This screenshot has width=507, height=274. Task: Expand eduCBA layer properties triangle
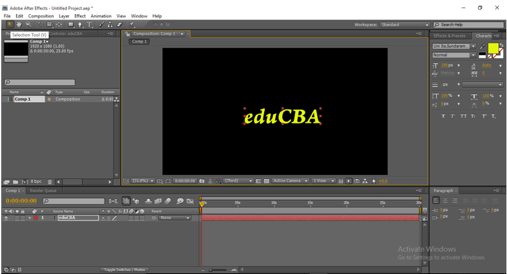[30, 218]
